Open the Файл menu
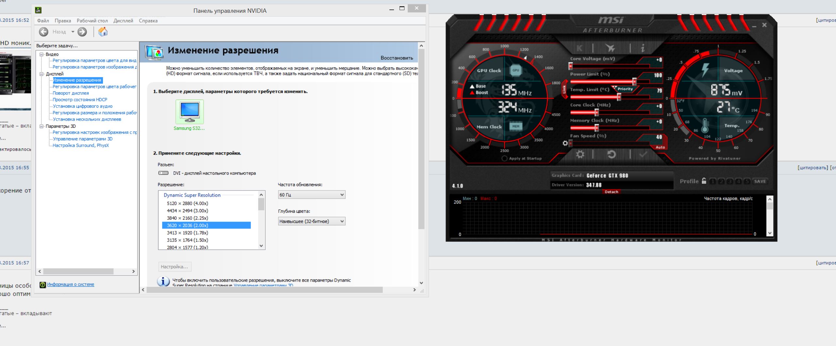 pos(43,21)
